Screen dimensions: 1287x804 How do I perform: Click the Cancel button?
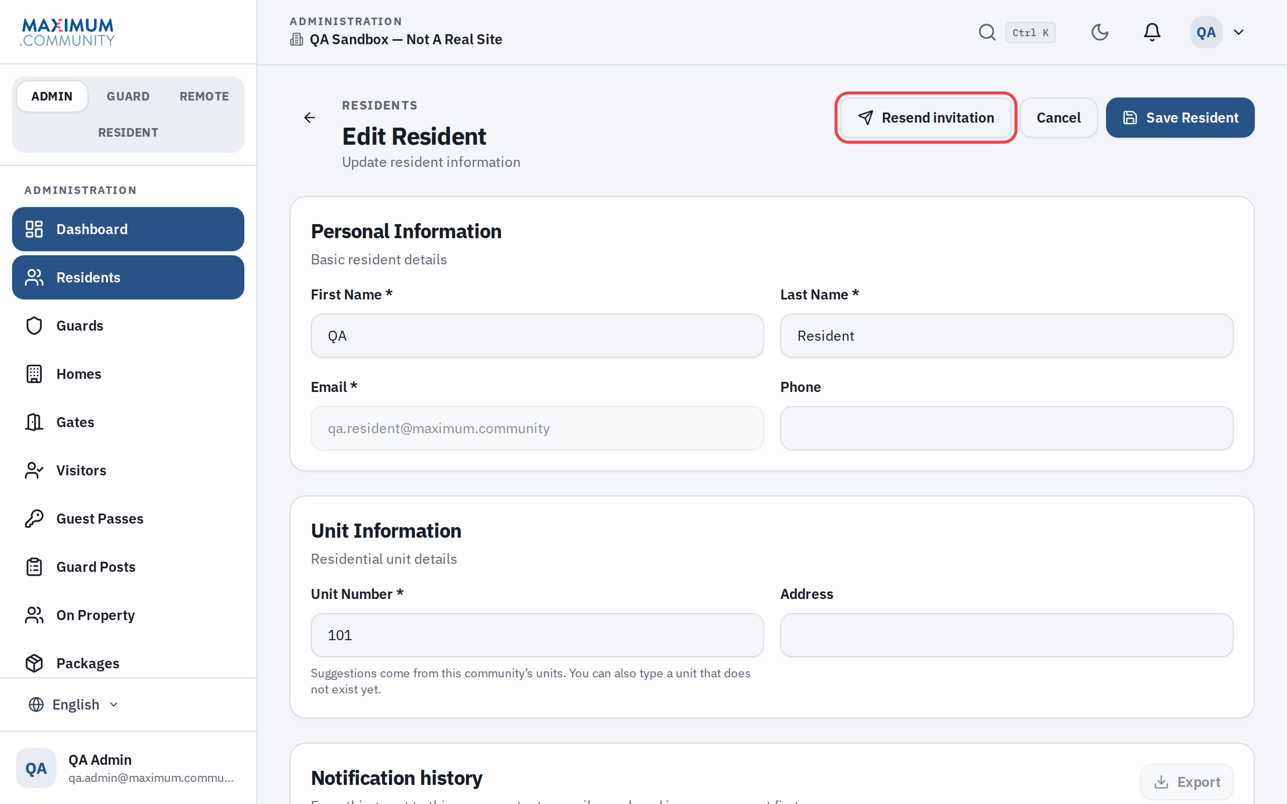coord(1058,118)
